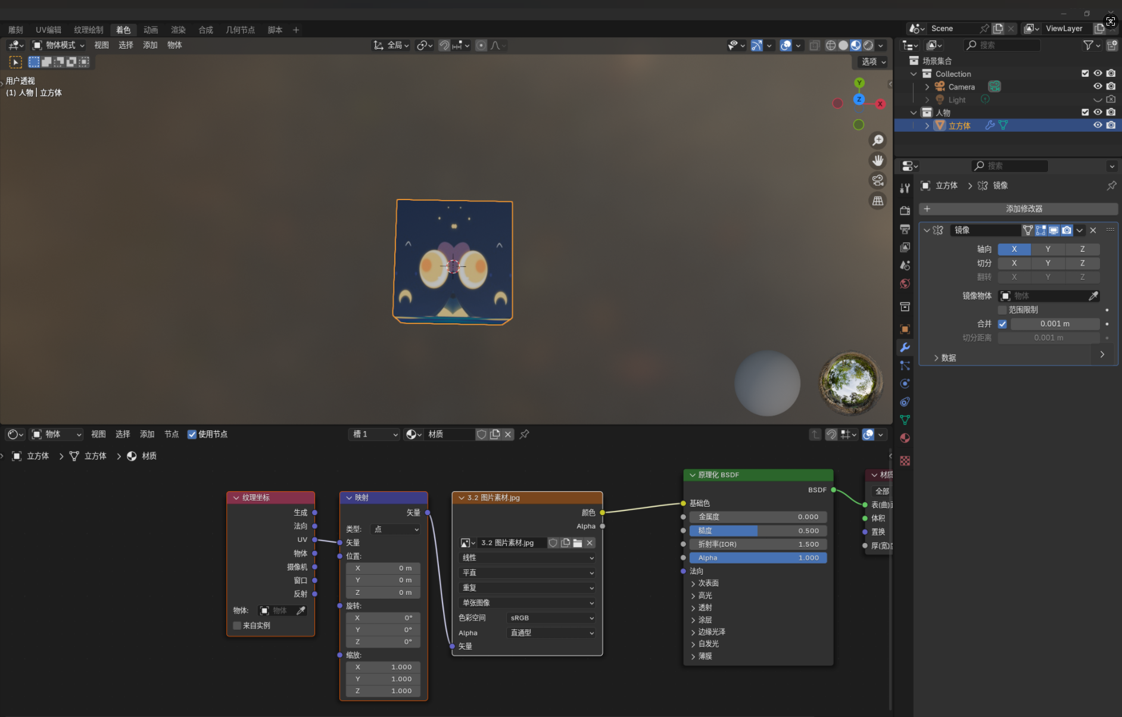Toggle the Merge checkbox in Mirror modifier
The width and height of the screenshot is (1122, 717).
1002,324
